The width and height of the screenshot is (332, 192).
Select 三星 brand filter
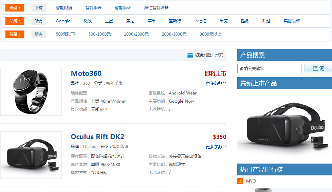click(x=109, y=21)
